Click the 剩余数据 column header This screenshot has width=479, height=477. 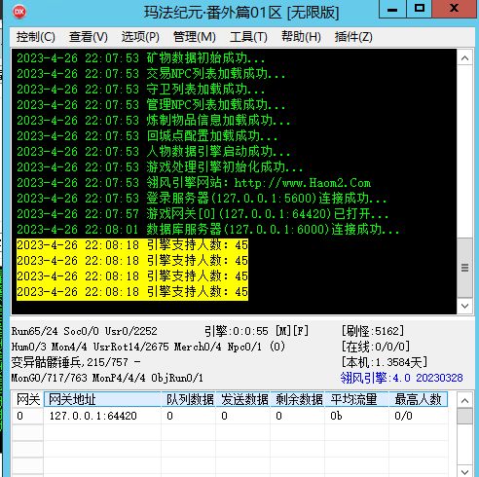click(x=298, y=399)
